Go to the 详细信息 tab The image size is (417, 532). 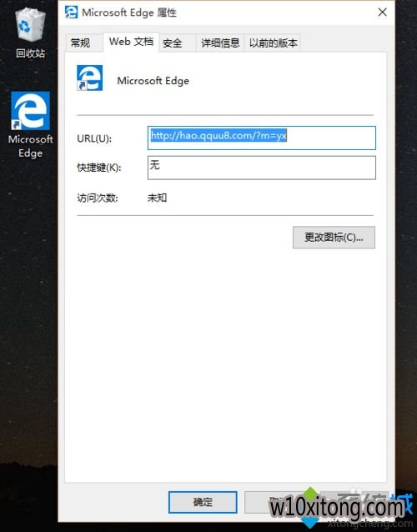pos(220,43)
